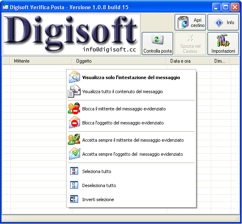
Task: Click the Data e ora column header
Action: coord(188,61)
